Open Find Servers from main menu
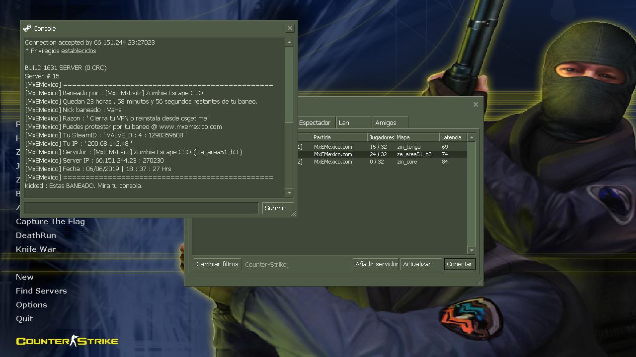Screen dimensions: 636x357 point(41,291)
